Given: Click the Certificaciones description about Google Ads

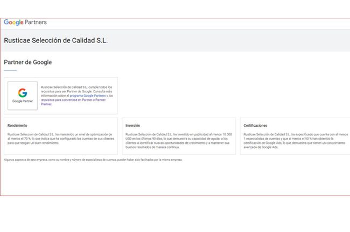Looking at the screenshot, I should (296, 141).
